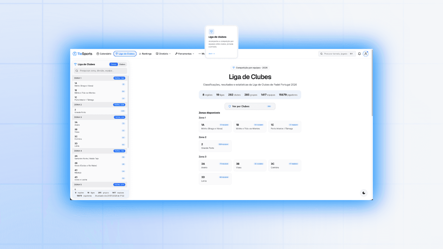Open the Calendário nav item
This screenshot has height=249, width=443.
[104, 54]
